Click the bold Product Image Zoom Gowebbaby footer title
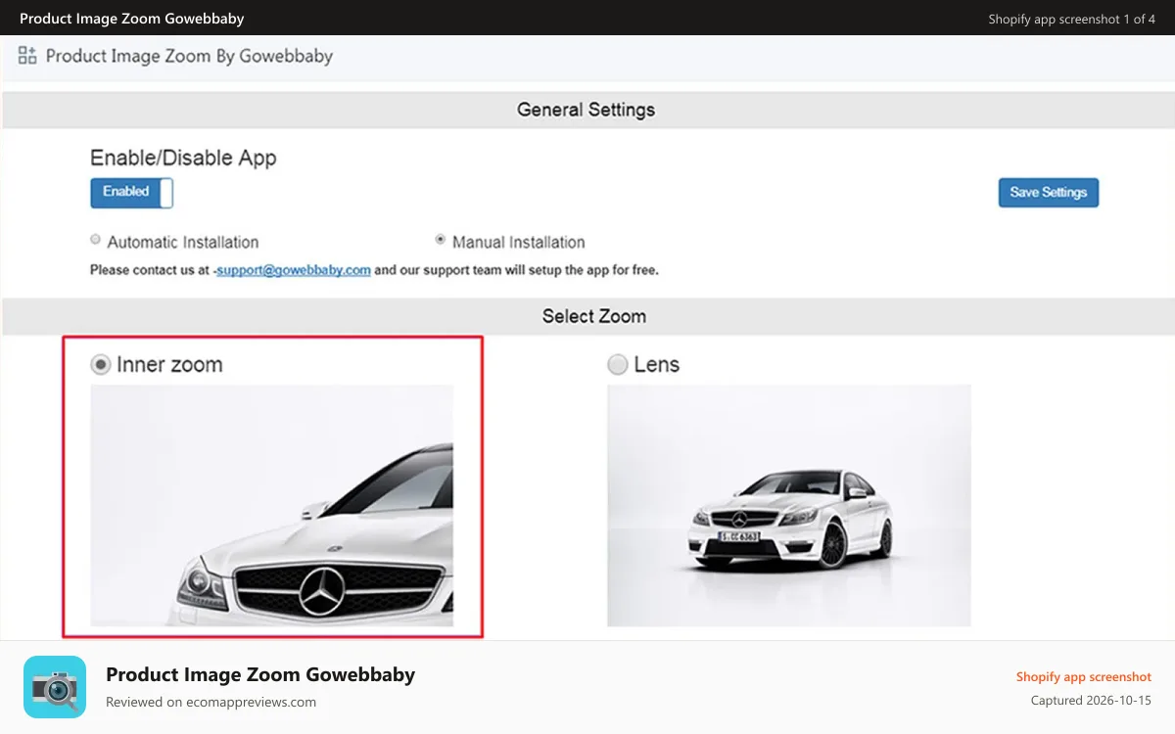 click(260, 674)
